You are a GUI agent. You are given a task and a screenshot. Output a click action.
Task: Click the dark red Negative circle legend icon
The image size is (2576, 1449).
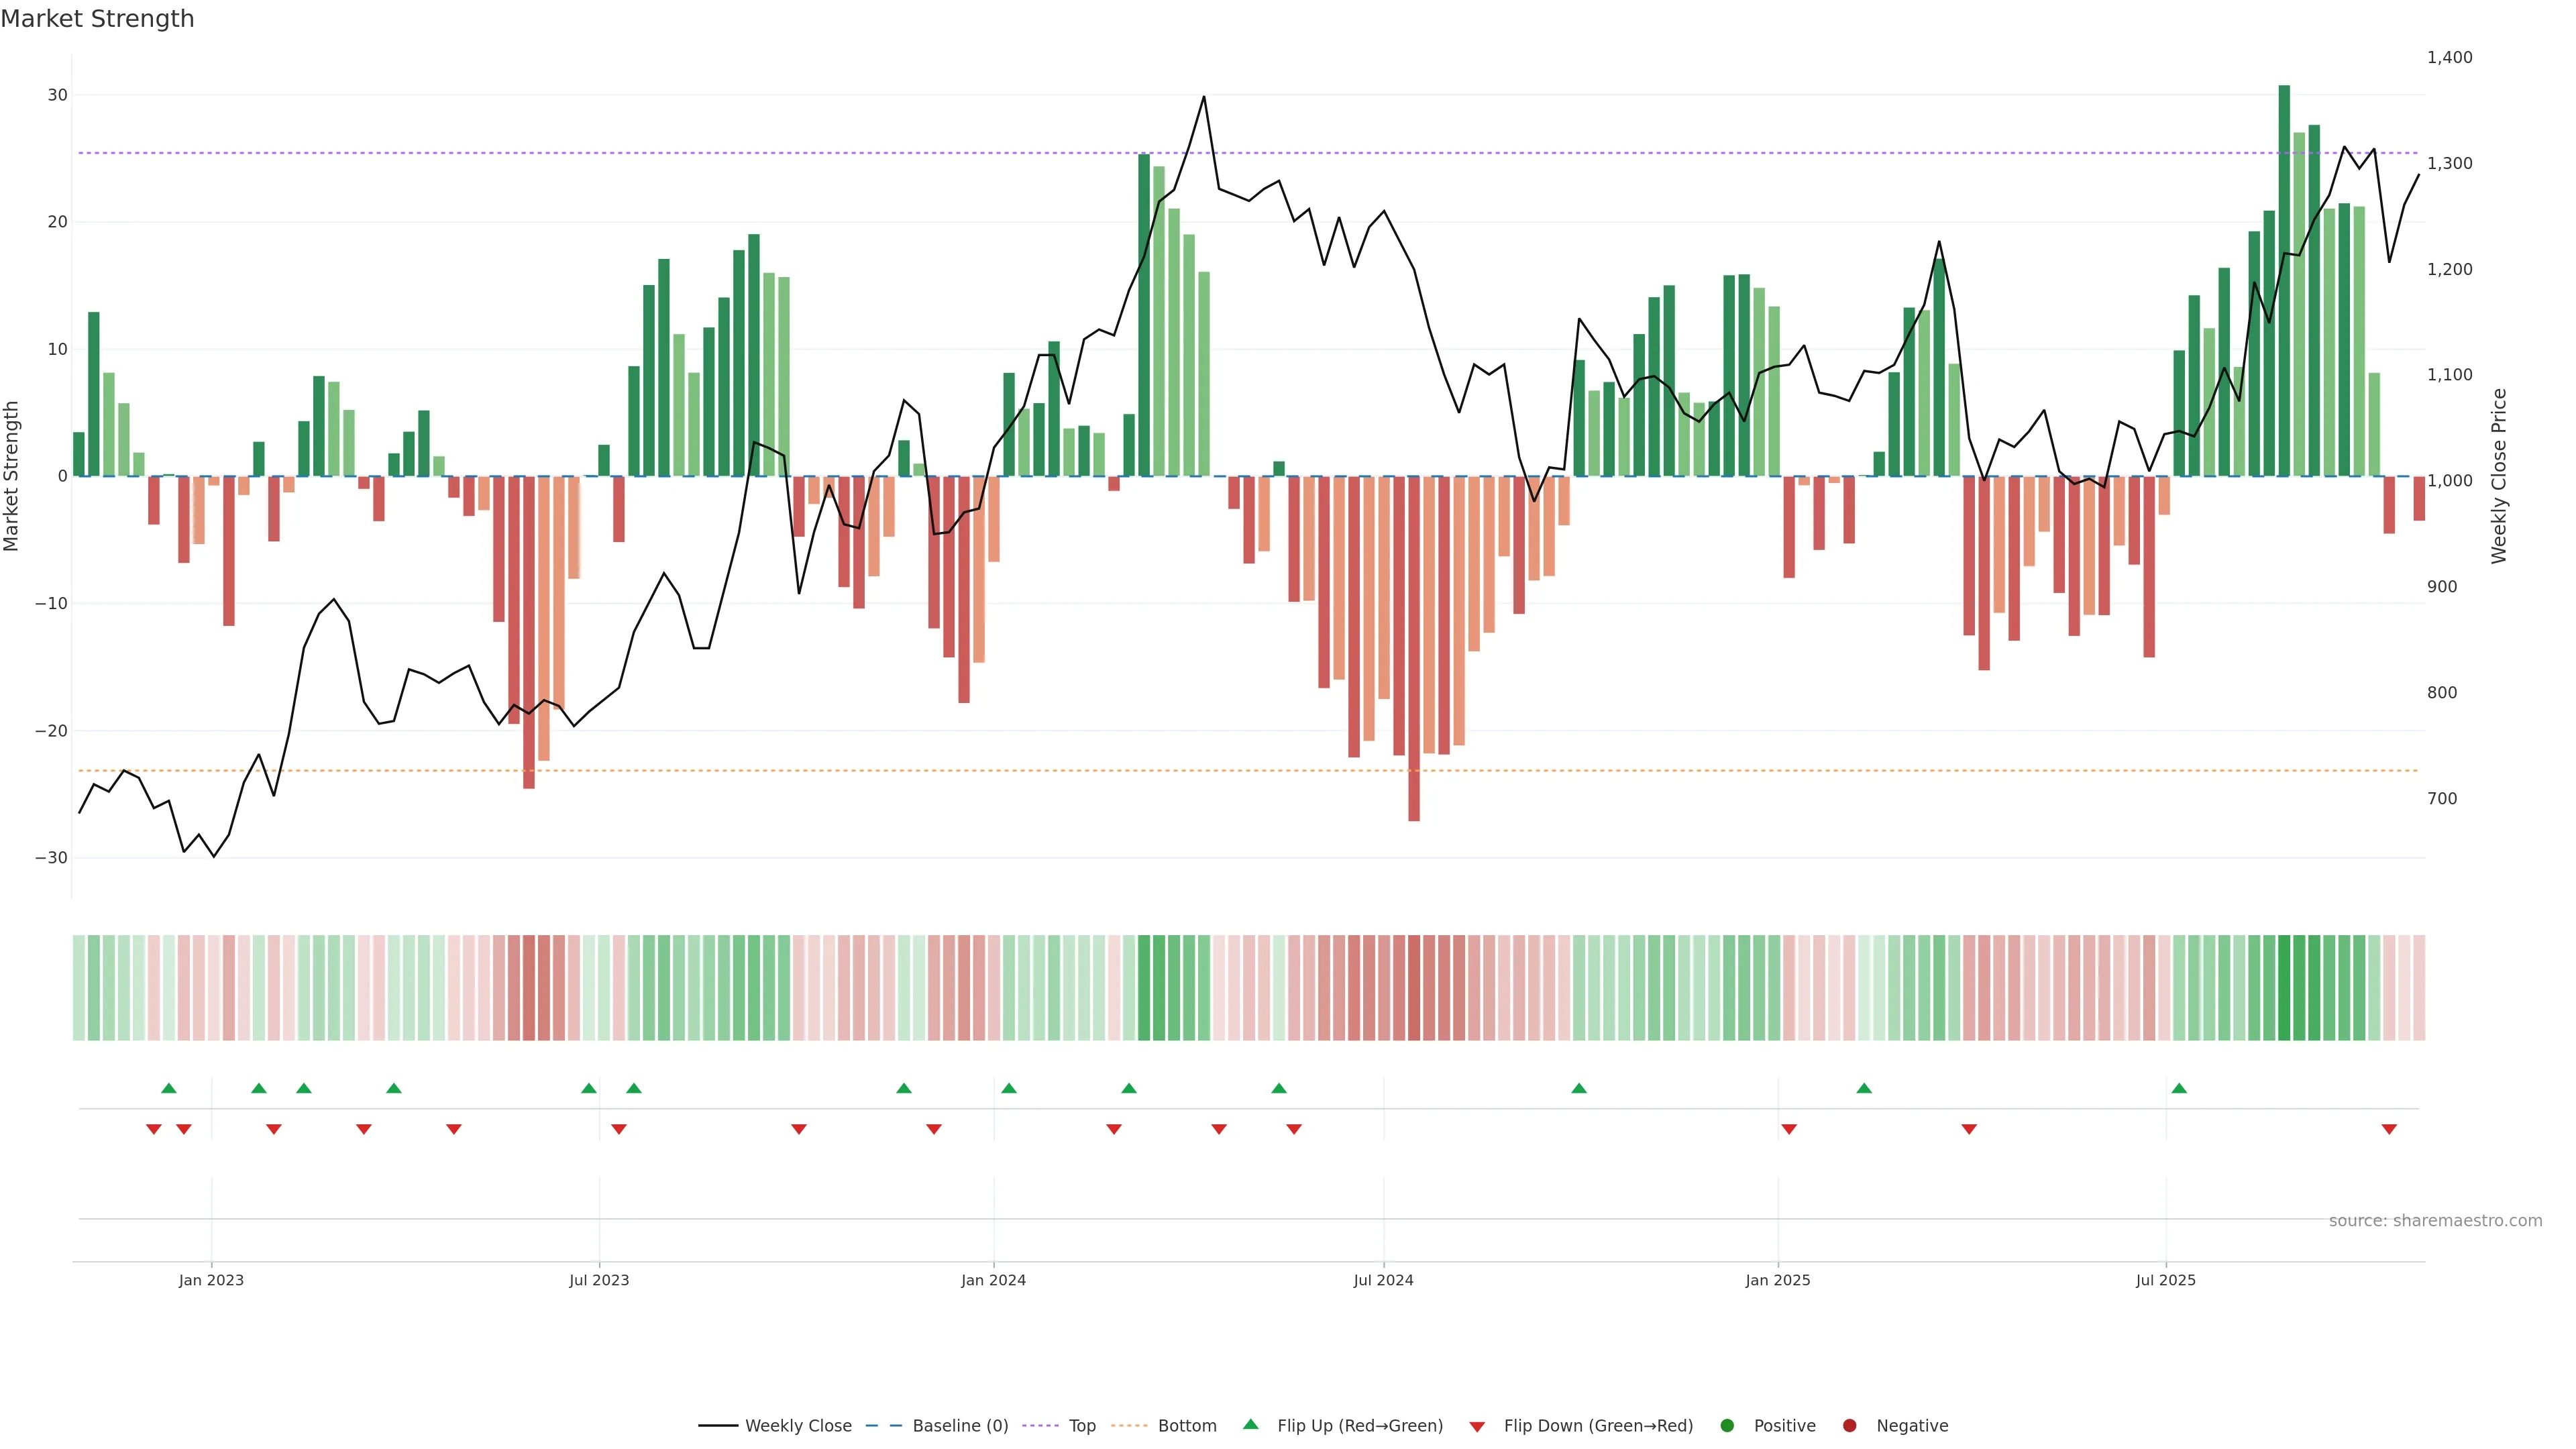pos(1849,1425)
